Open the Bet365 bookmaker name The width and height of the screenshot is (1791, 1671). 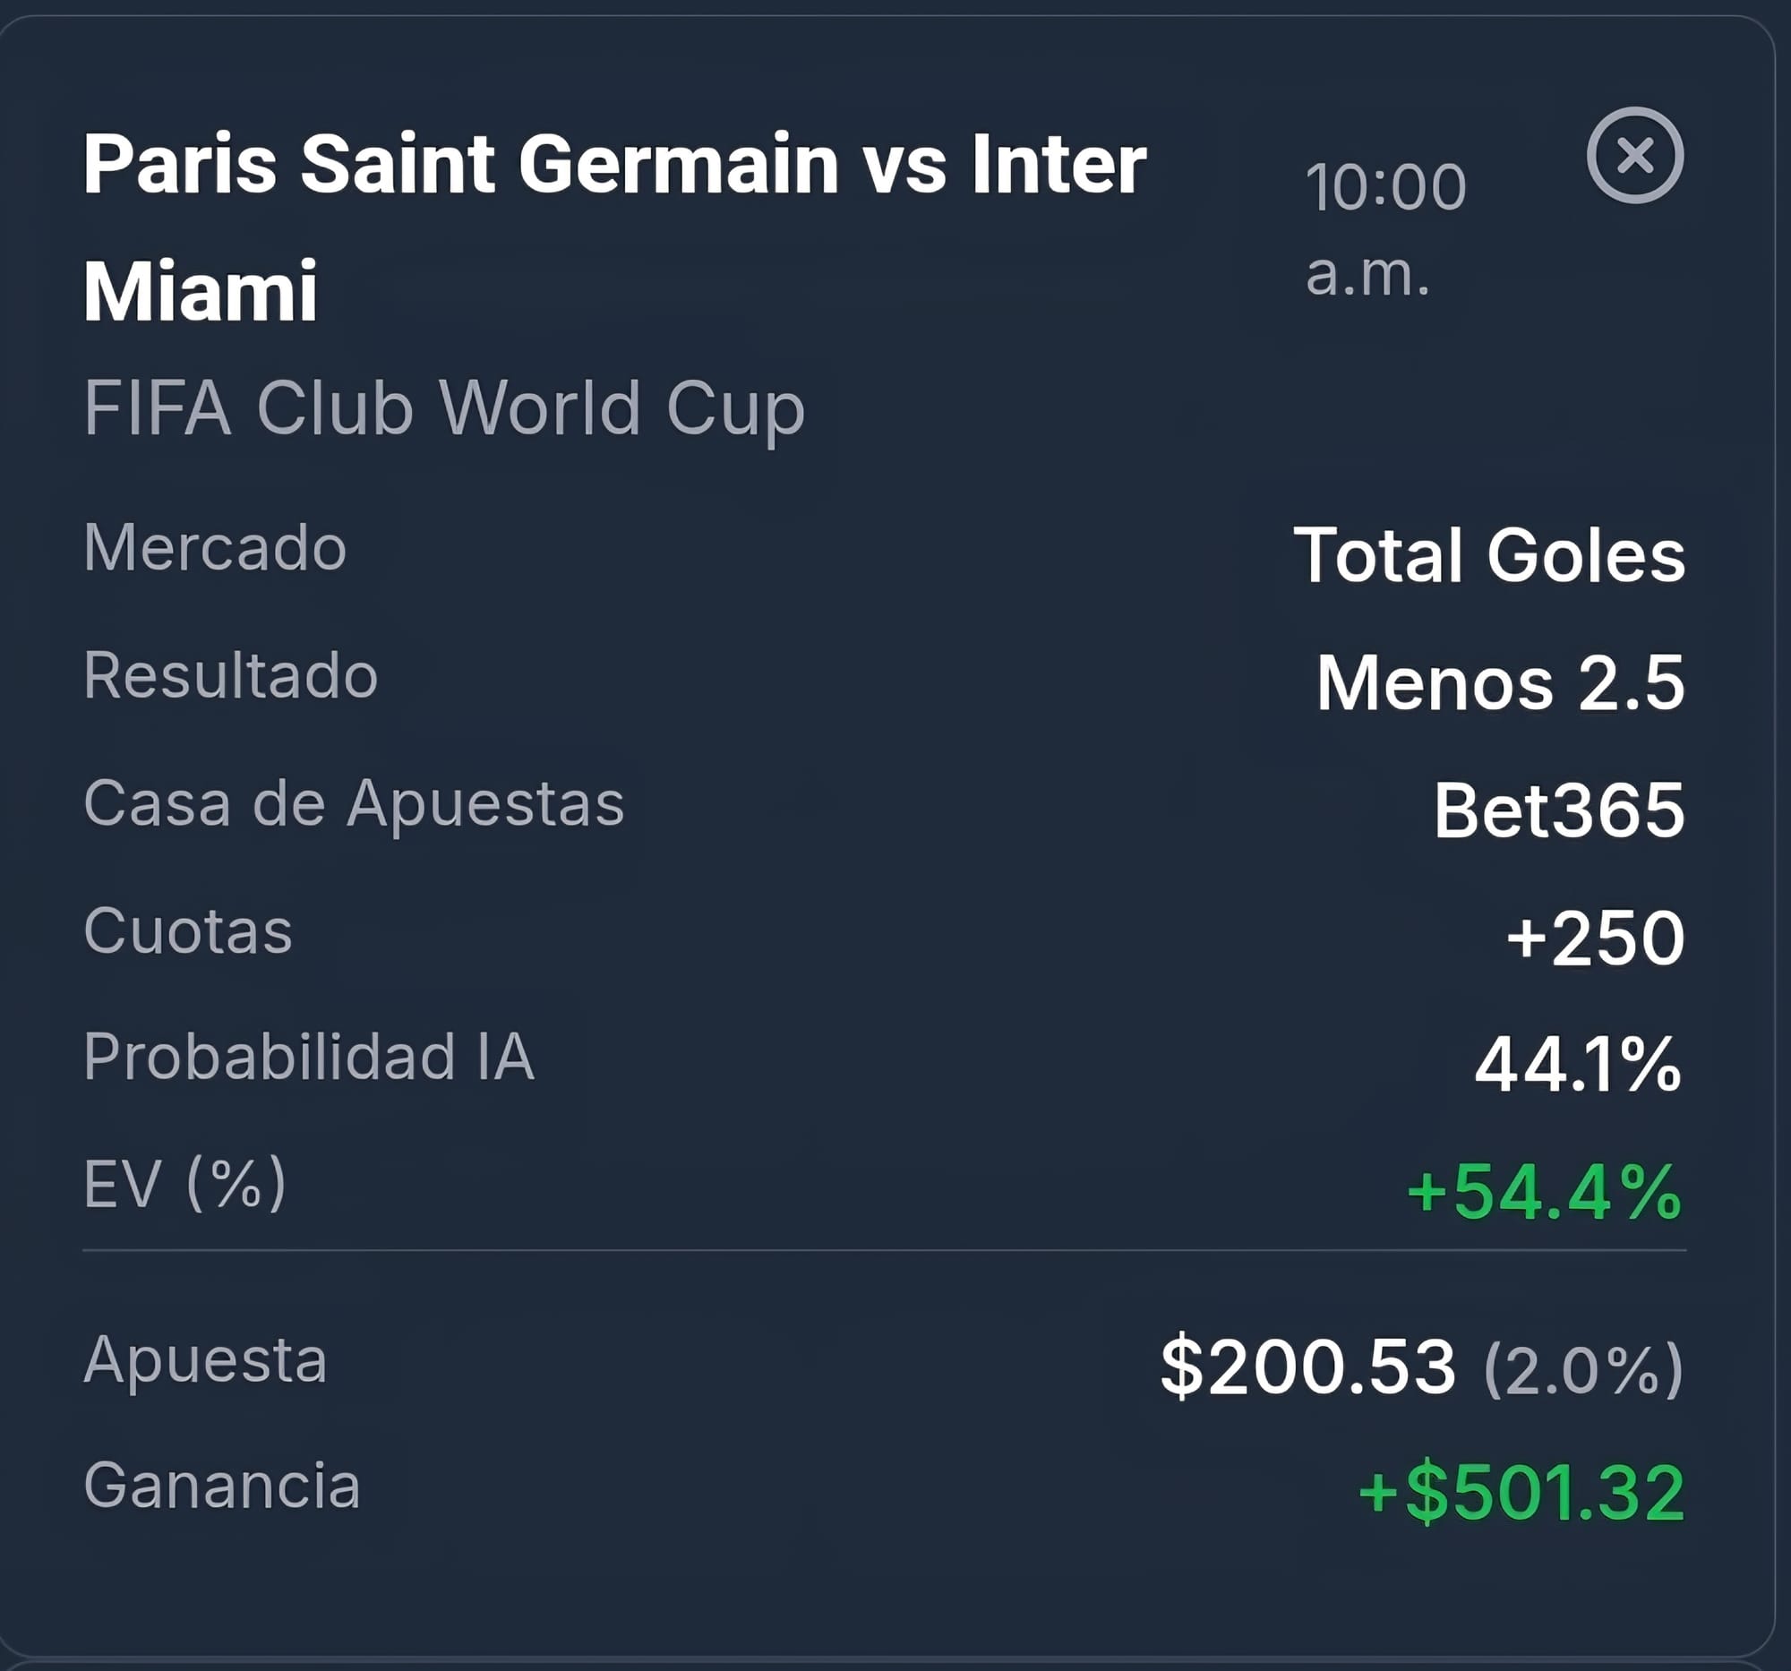coord(1558,810)
